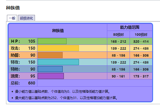160x109 pixels.
Task: Click the 总和 value 680
Action: 32,83
